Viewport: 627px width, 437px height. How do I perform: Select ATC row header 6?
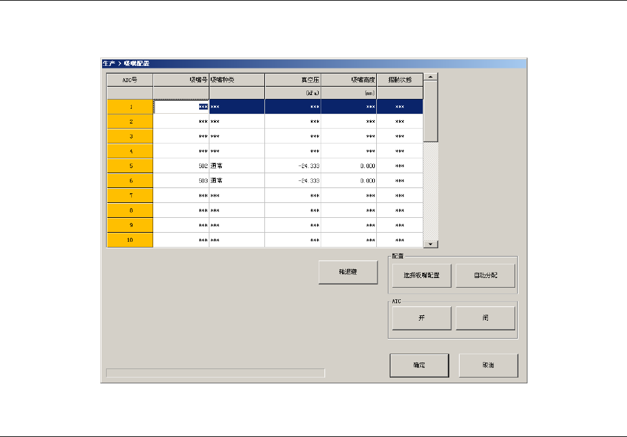tap(130, 181)
